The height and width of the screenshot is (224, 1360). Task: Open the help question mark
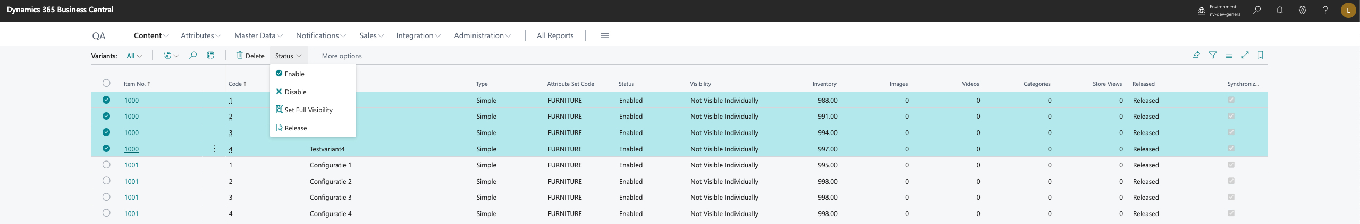pos(1325,10)
